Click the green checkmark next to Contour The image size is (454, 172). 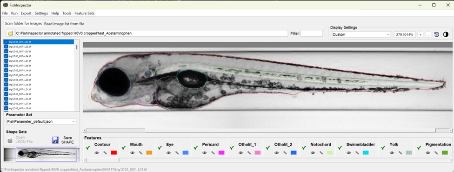(88, 148)
